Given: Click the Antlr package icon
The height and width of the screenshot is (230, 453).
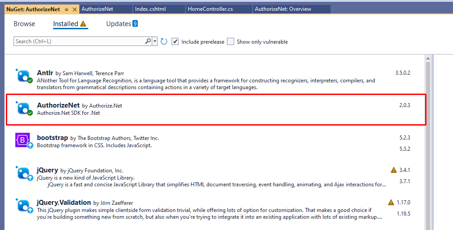Looking at the screenshot, I should pos(24,76).
